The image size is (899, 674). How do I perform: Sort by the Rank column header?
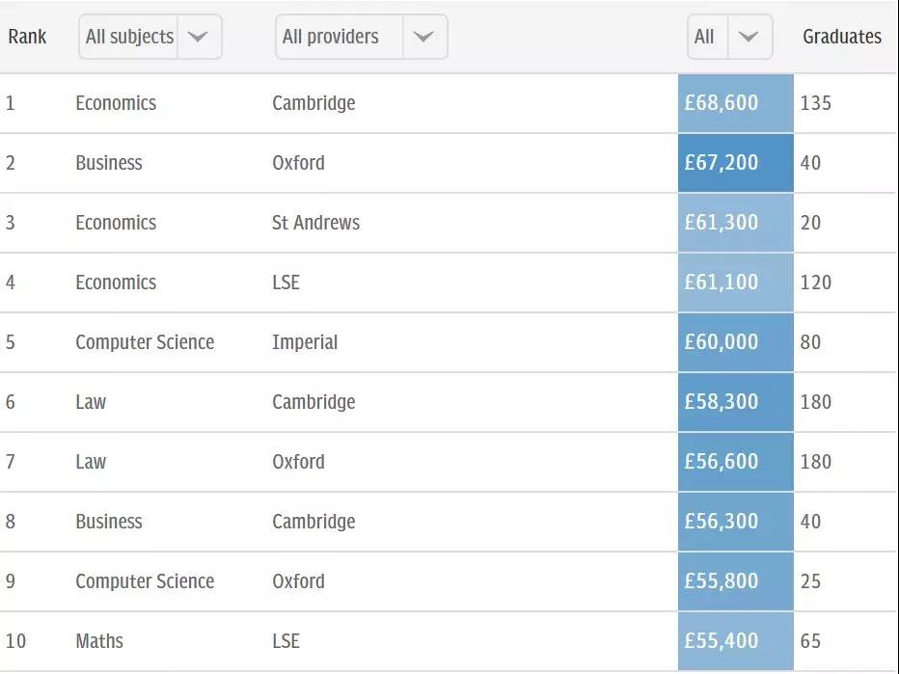[x=27, y=37]
